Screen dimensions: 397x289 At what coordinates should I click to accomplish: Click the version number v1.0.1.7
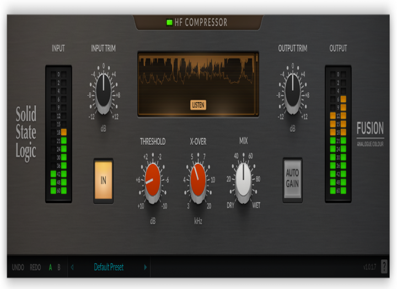coord(369,267)
